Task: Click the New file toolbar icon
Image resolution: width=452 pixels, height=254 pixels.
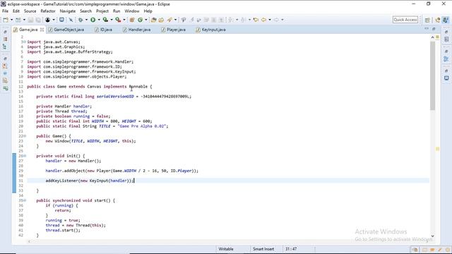Action: coord(6,20)
